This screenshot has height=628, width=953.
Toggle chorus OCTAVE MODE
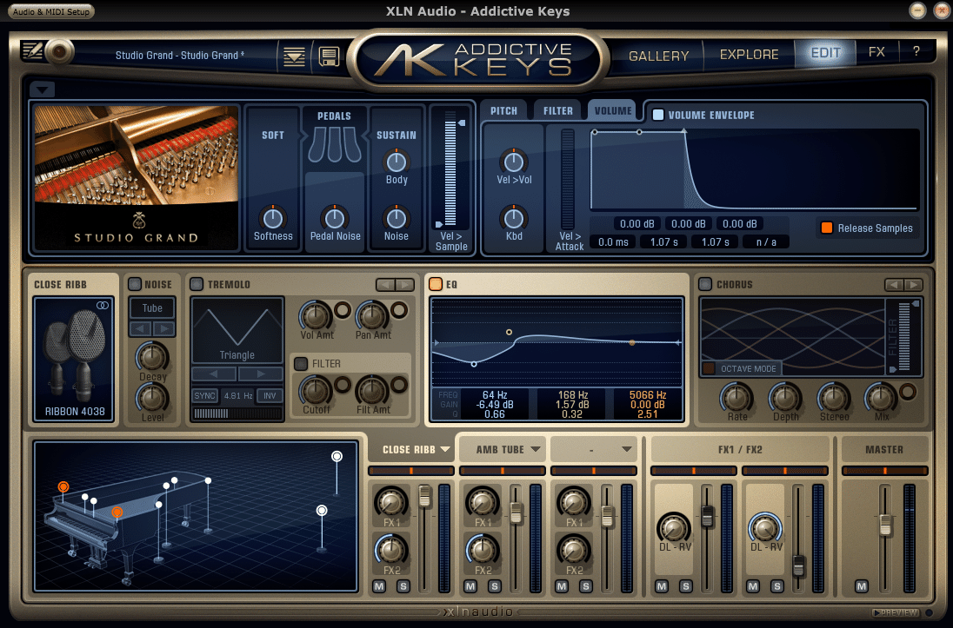(x=709, y=368)
